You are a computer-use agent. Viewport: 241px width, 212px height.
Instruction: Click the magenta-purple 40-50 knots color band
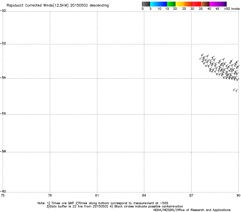coord(218,4)
